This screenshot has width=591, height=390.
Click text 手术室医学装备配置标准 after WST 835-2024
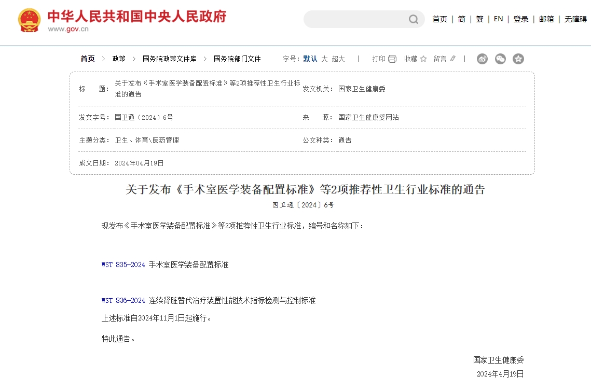(188, 265)
